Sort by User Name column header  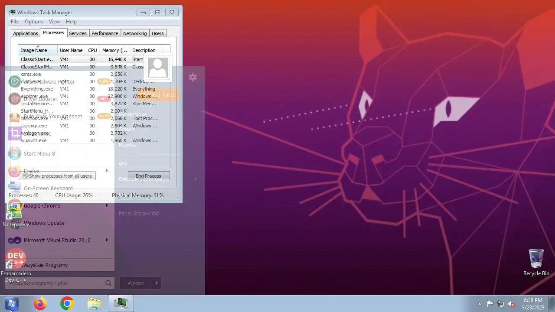click(x=71, y=50)
